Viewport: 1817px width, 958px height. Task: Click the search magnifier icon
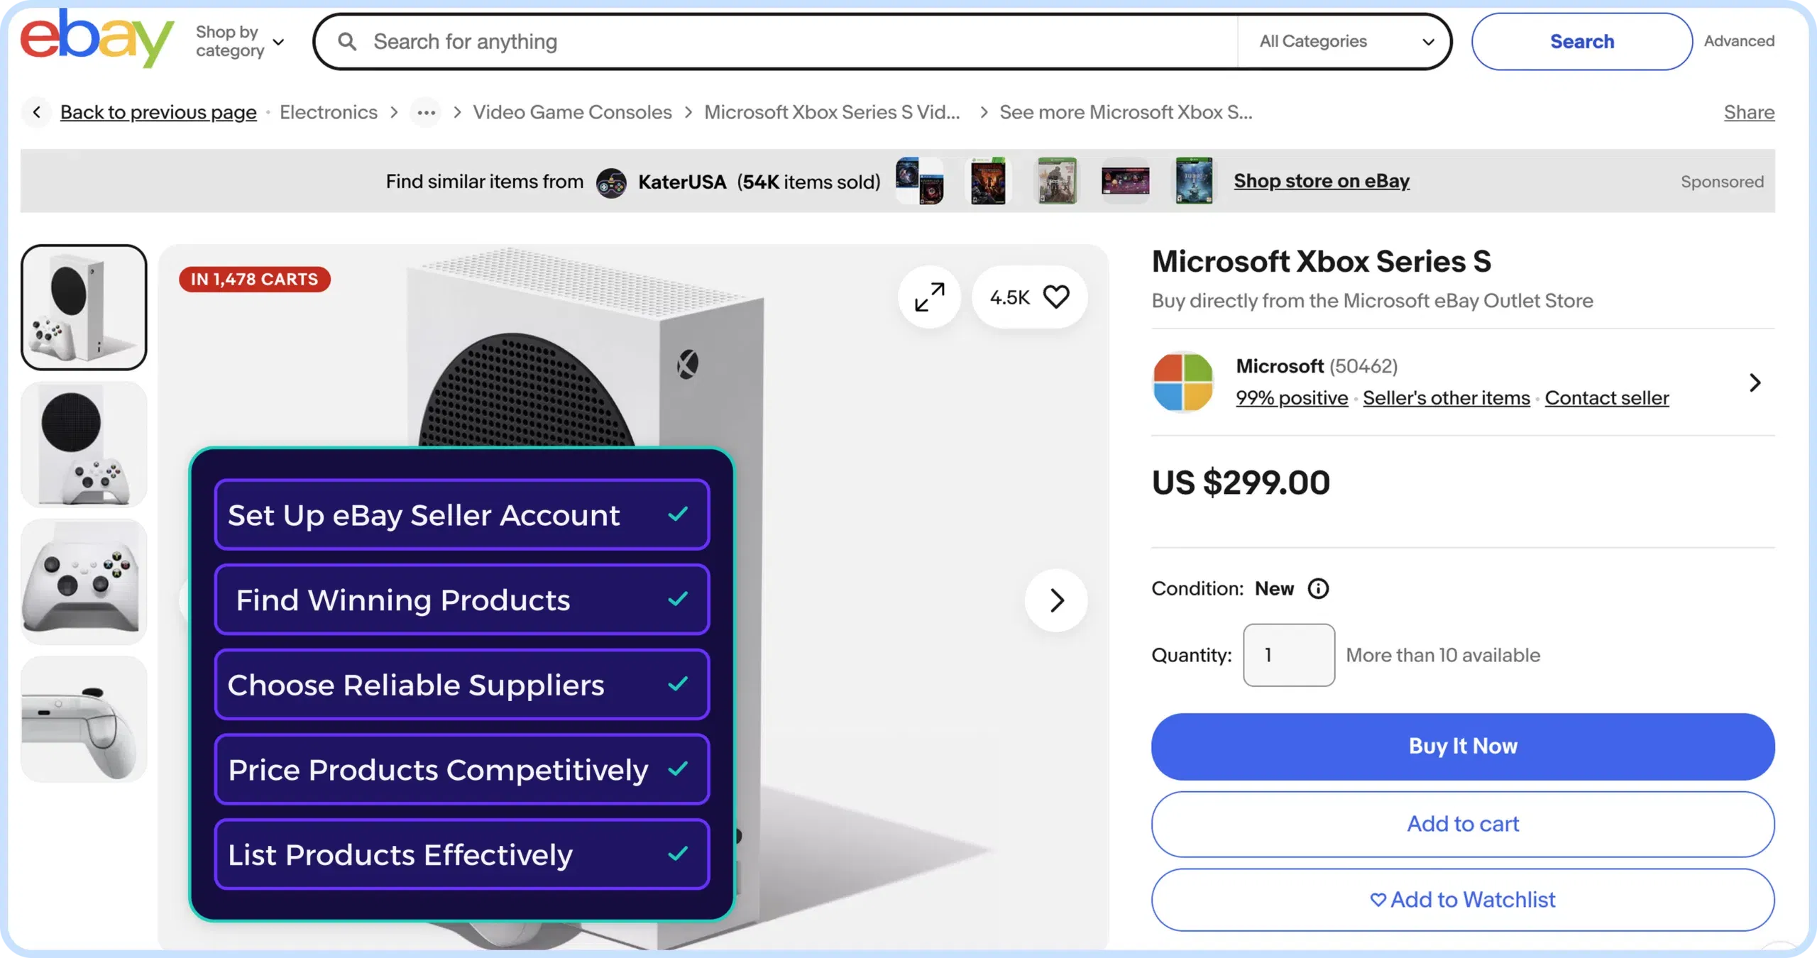click(x=347, y=41)
